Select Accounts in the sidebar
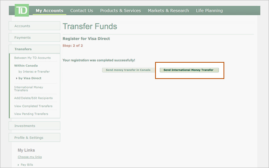Screen dimensions: 269x168 pos(34,26)
